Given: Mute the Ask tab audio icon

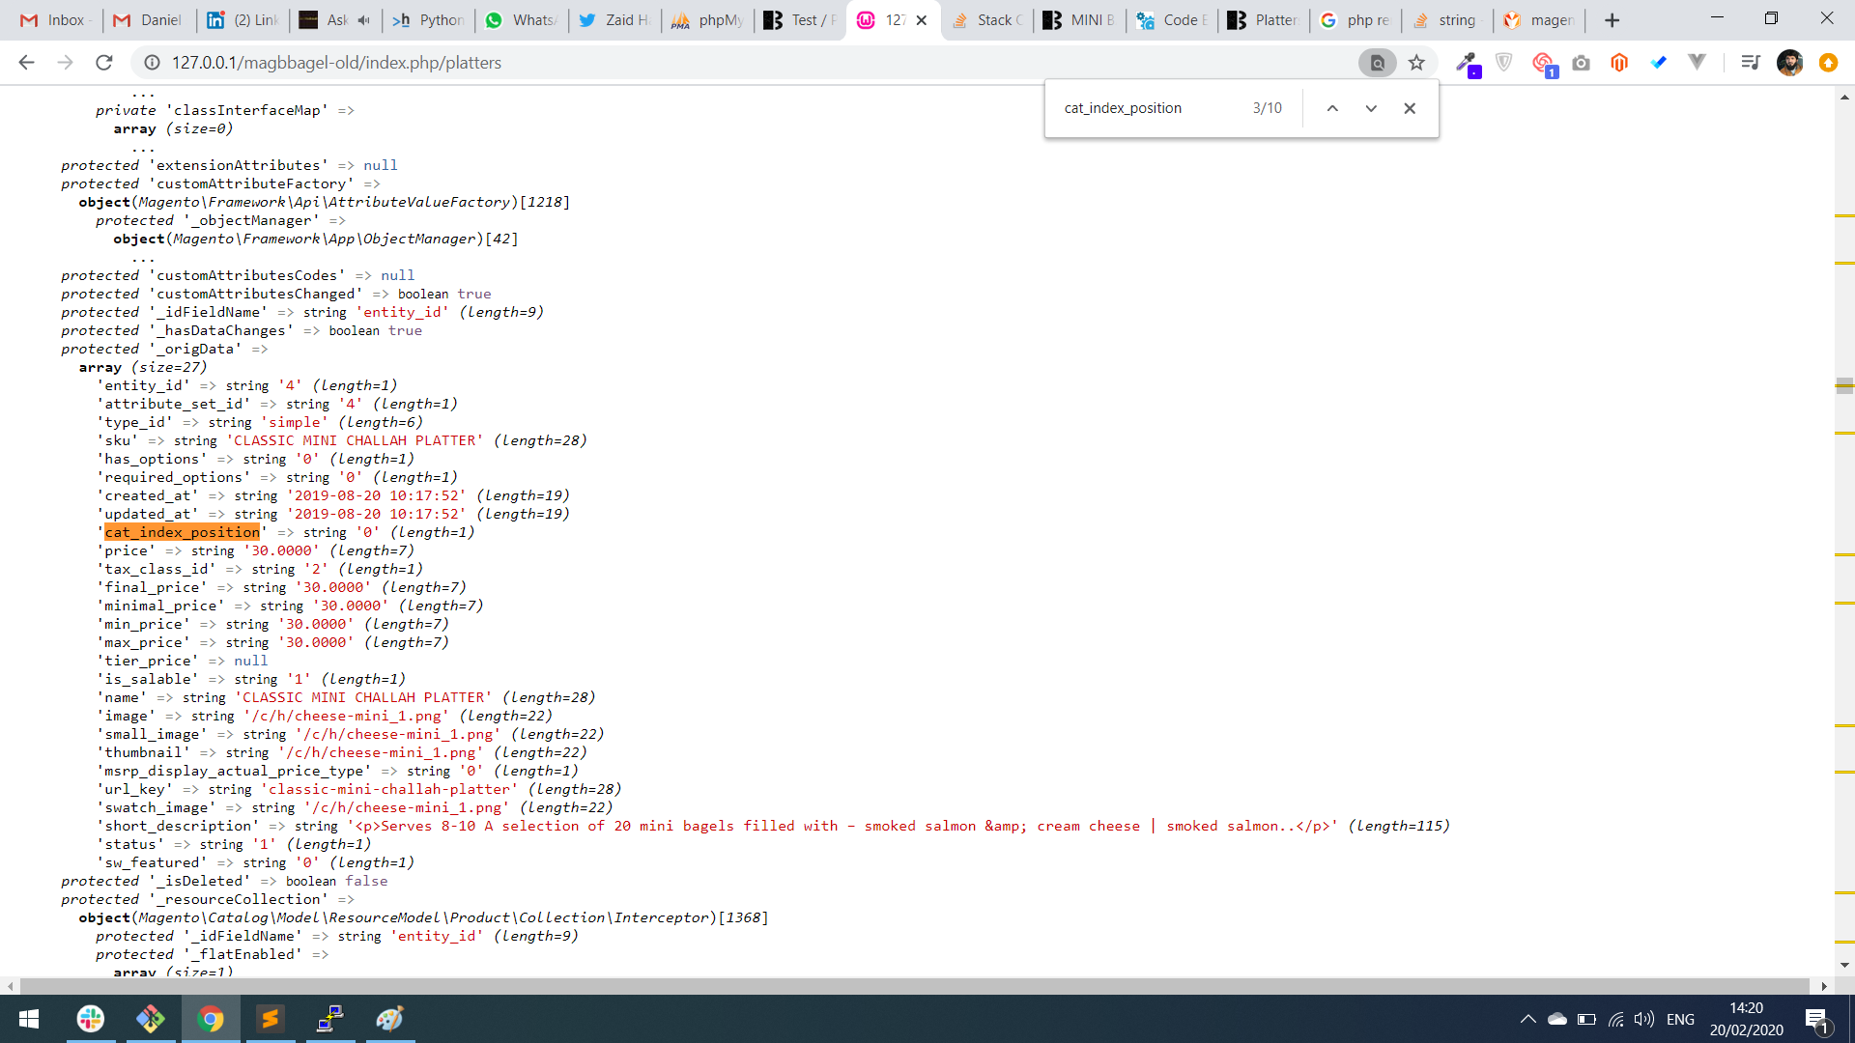Looking at the screenshot, I should [363, 19].
